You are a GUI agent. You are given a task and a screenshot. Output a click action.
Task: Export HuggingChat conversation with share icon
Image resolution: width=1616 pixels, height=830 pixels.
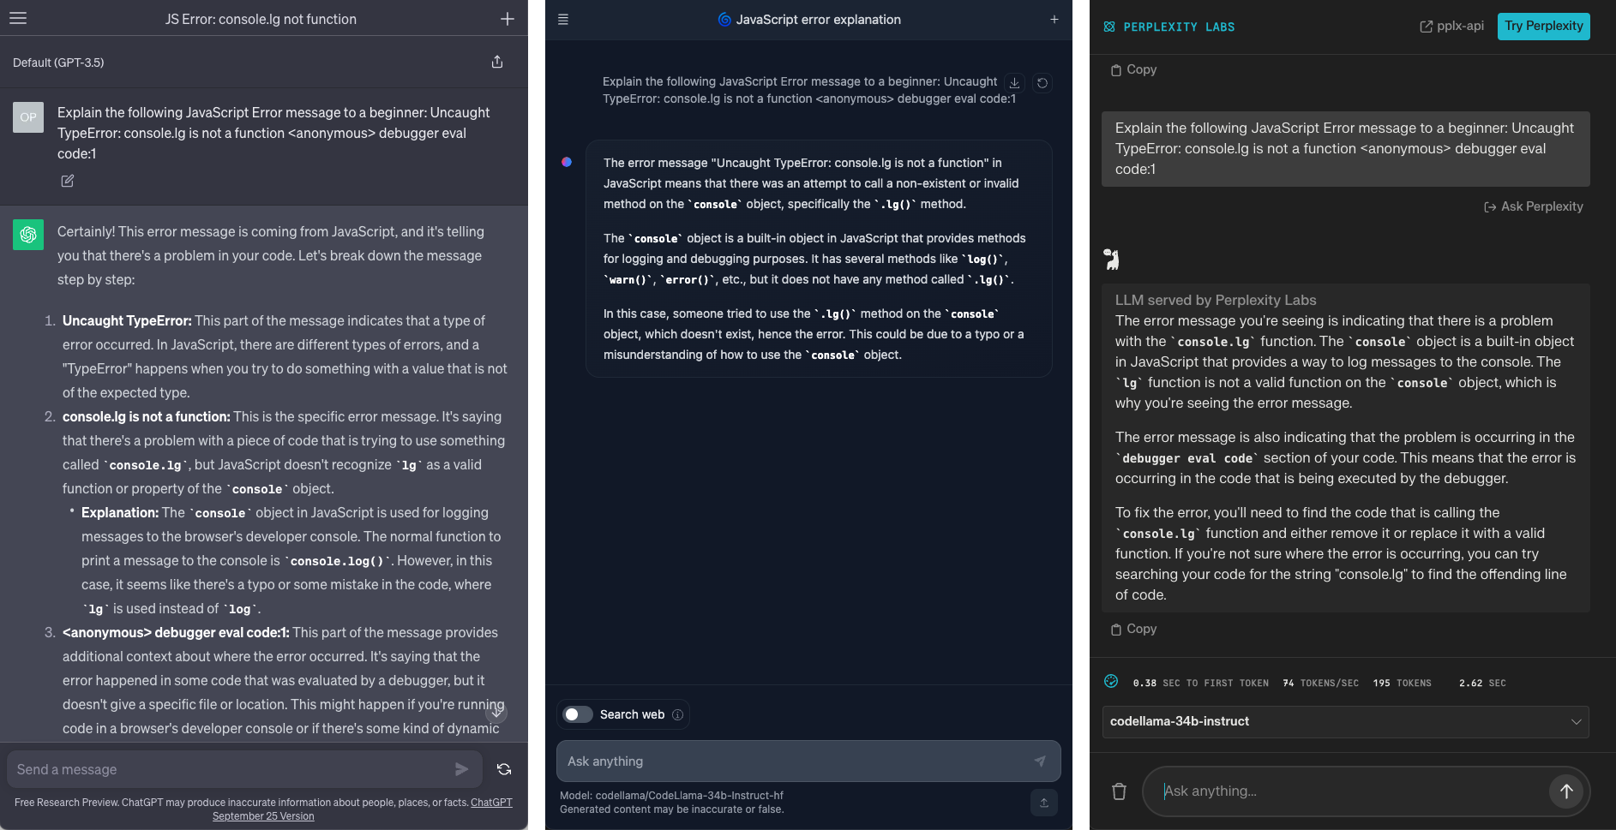coord(1044,803)
